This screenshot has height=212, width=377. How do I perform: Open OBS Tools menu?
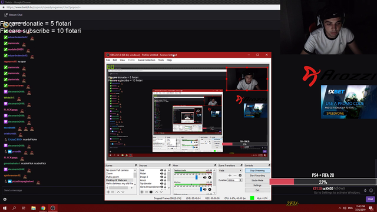pyautogui.click(x=161, y=60)
